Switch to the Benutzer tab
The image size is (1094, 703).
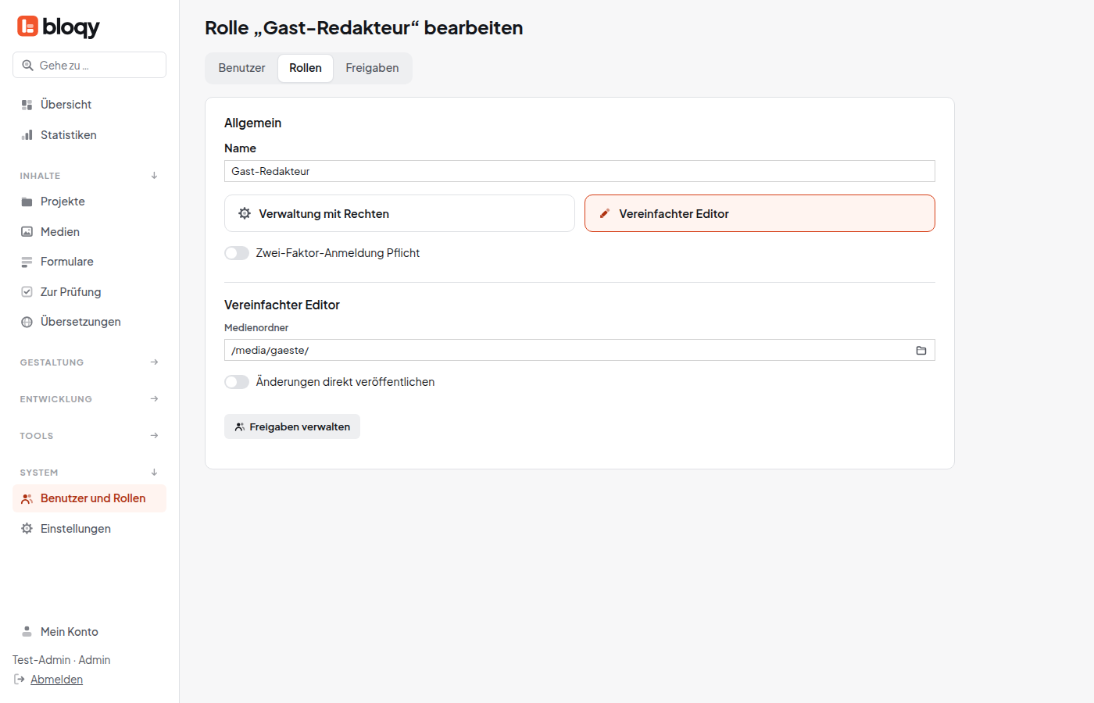pyautogui.click(x=241, y=68)
